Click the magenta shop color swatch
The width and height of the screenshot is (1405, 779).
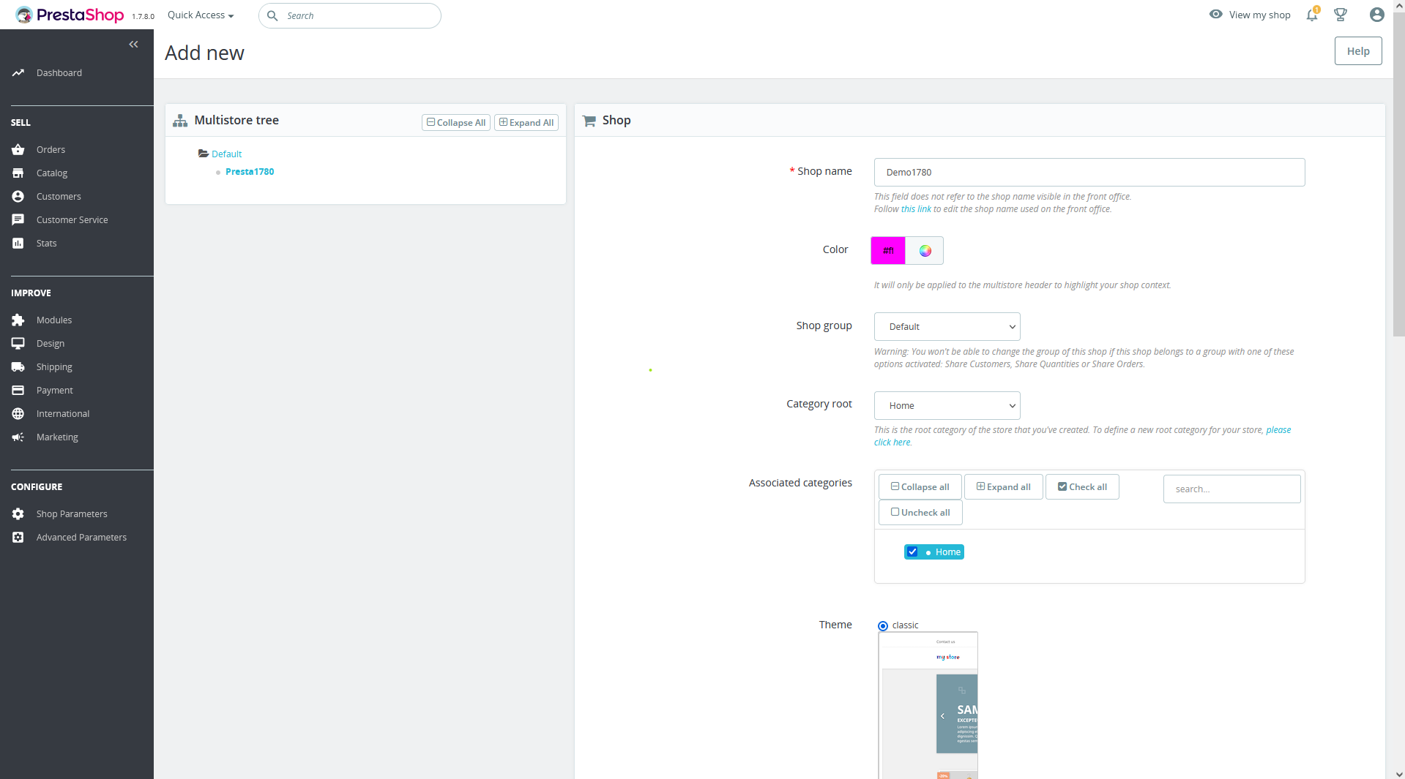[x=887, y=250]
